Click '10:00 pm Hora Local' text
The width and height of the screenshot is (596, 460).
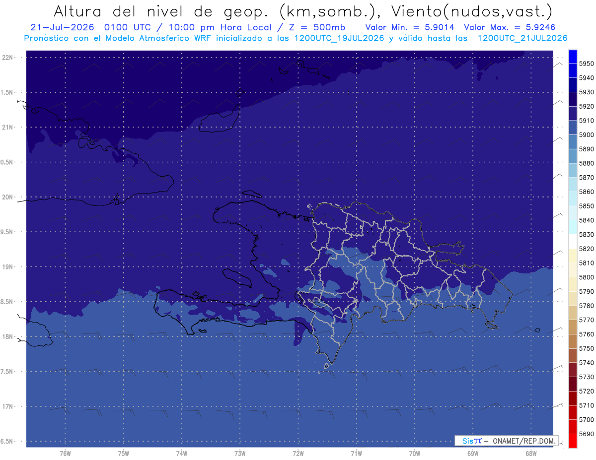click(x=220, y=27)
